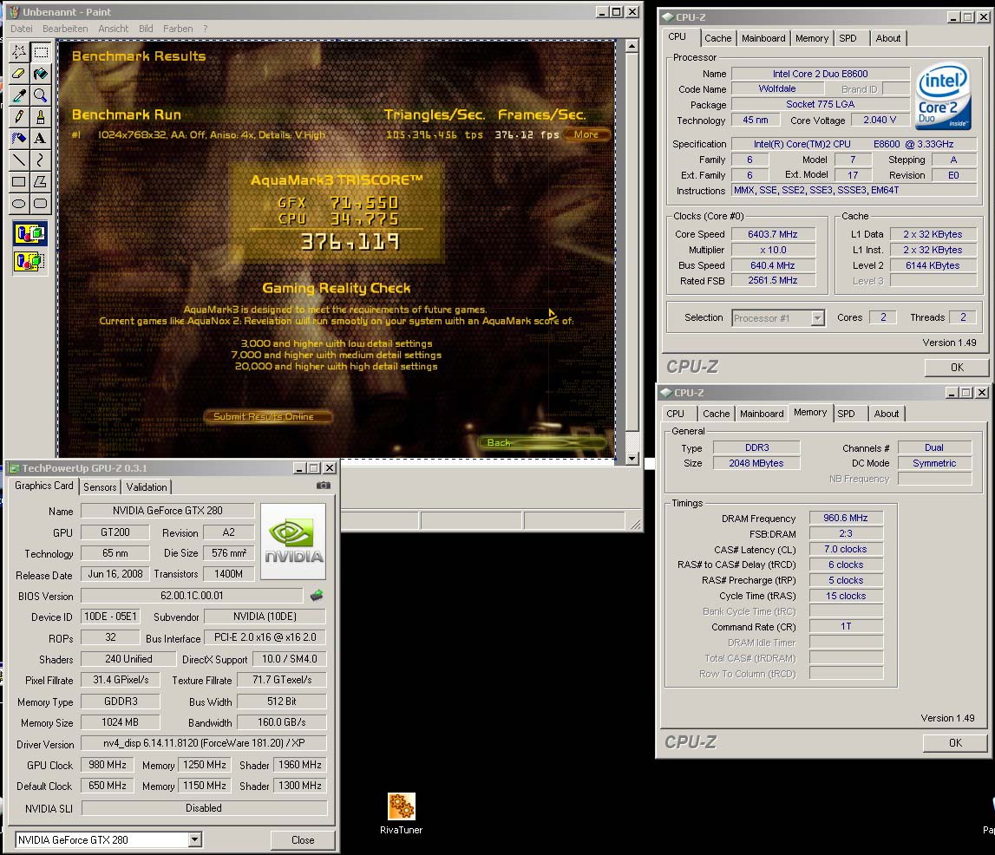The width and height of the screenshot is (995, 855).
Task: Choose transparent selection option below Paint tools
Action: (29, 261)
